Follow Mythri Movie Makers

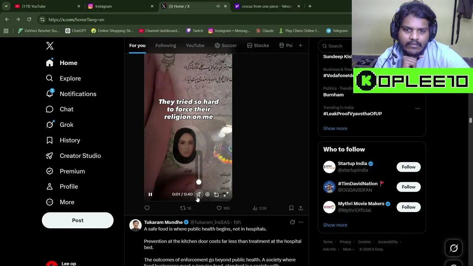[408, 207]
